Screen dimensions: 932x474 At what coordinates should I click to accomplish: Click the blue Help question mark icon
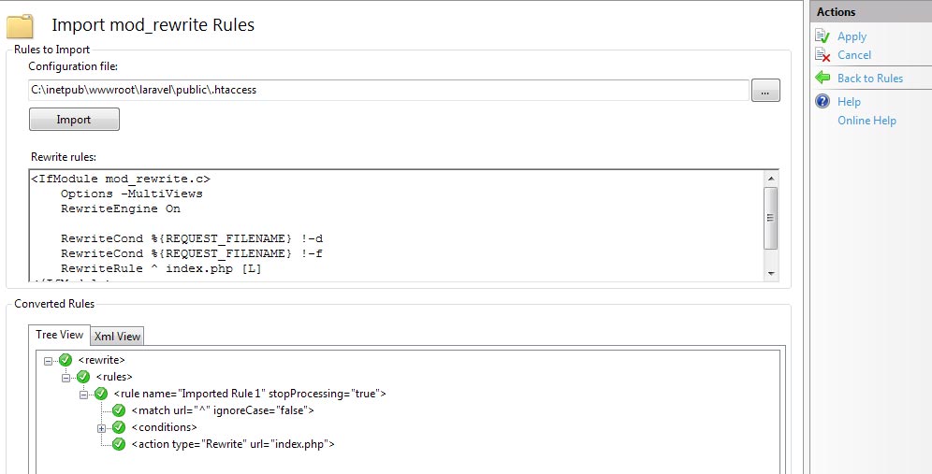823,102
